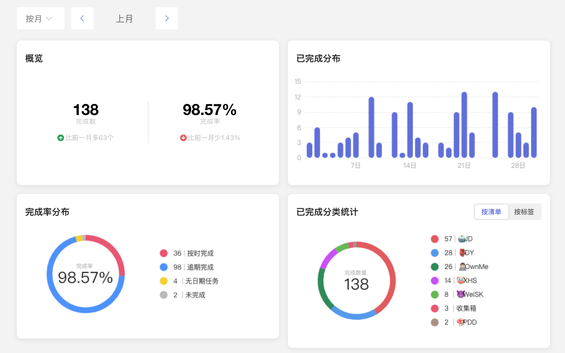Click the OwnMe list emoji icon

coord(462,267)
